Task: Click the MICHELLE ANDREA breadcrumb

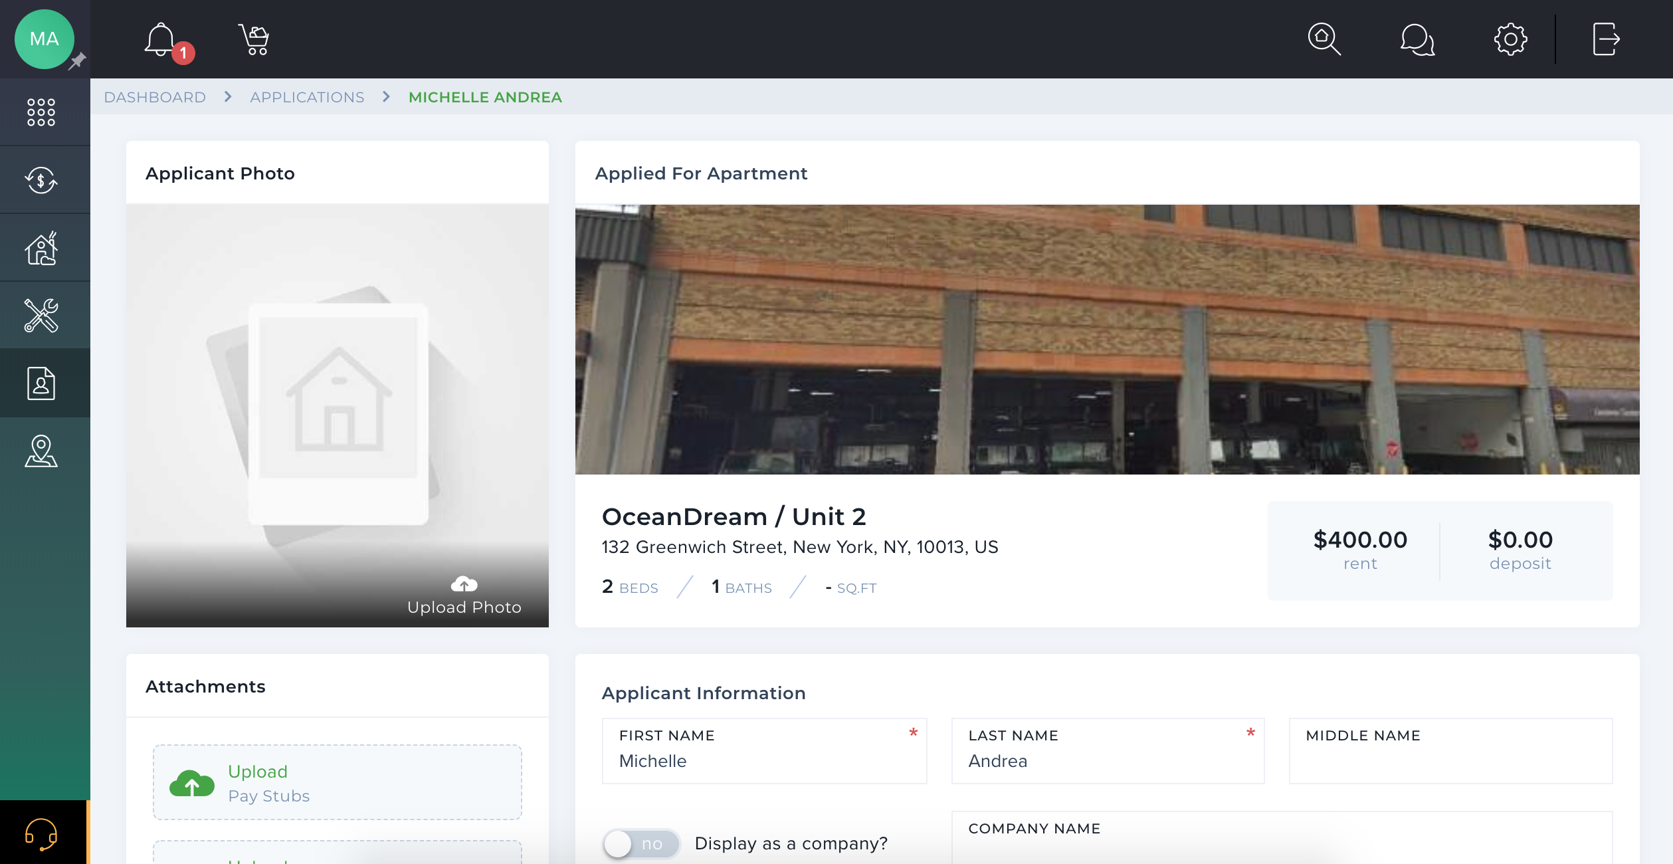Action: pos(485,97)
